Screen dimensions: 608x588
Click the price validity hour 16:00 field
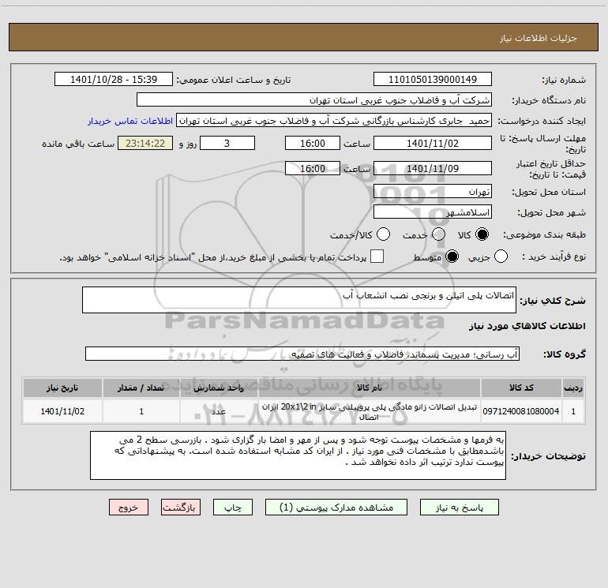tap(313, 168)
